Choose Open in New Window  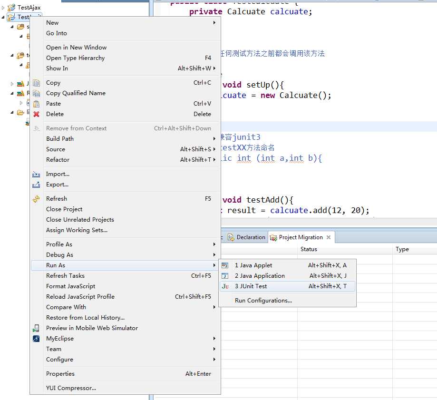(x=125, y=48)
